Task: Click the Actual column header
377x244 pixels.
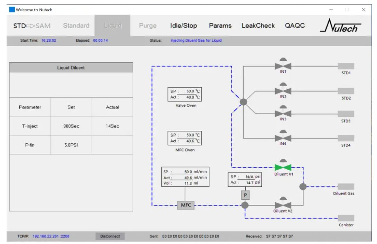Action: [x=112, y=107]
